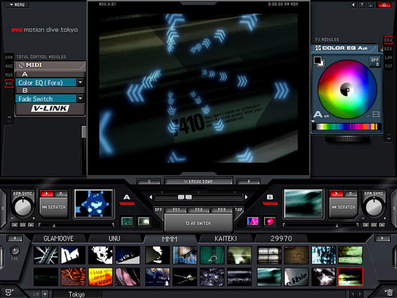Select the LAY module tab

click(x=388, y=58)
